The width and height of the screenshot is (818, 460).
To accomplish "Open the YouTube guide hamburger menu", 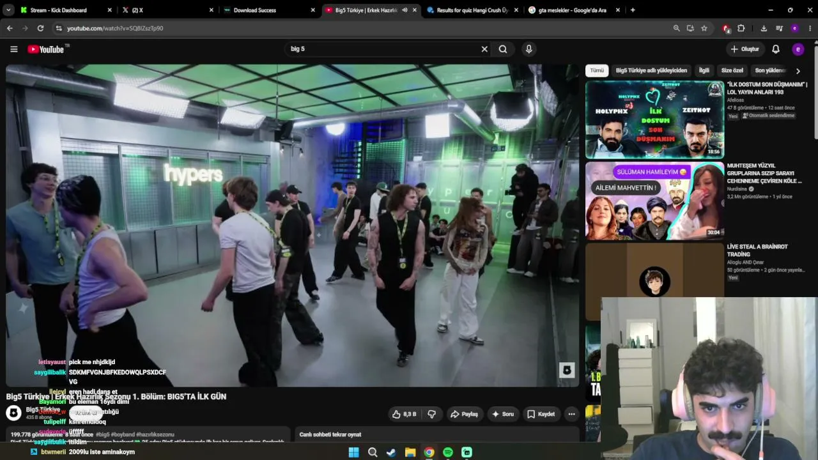I will point(13,49).
